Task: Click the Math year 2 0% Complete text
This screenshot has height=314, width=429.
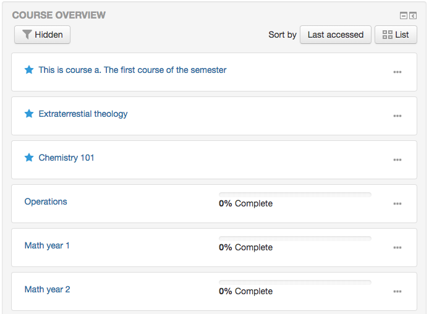Action: pos(245,291)
